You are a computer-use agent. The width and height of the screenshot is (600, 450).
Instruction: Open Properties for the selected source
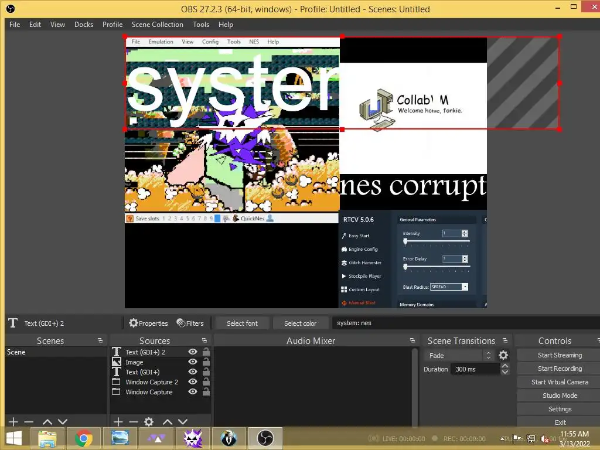coord(148,323)
